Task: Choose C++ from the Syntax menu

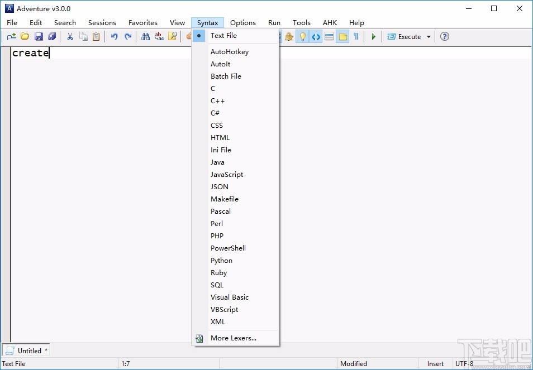Action: point(235,101)
